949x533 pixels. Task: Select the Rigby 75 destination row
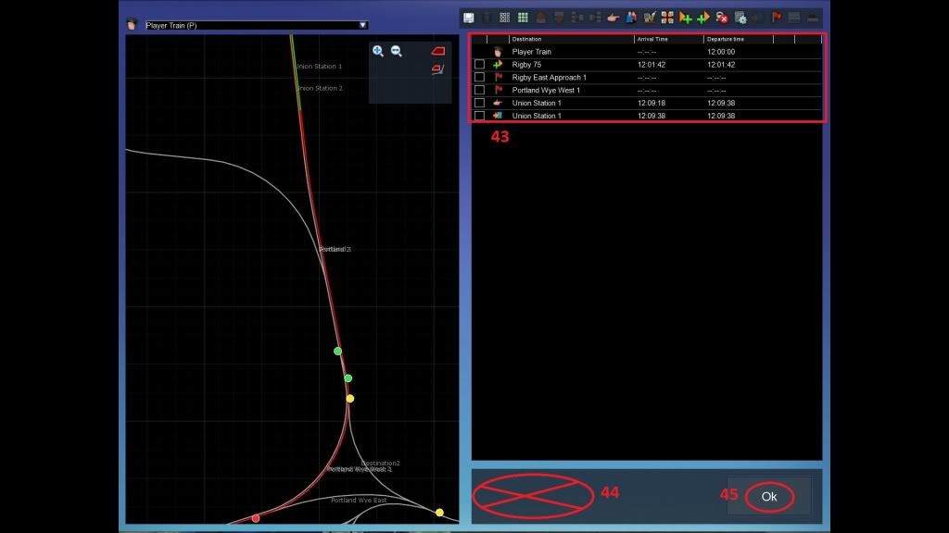tap(646, 65)
